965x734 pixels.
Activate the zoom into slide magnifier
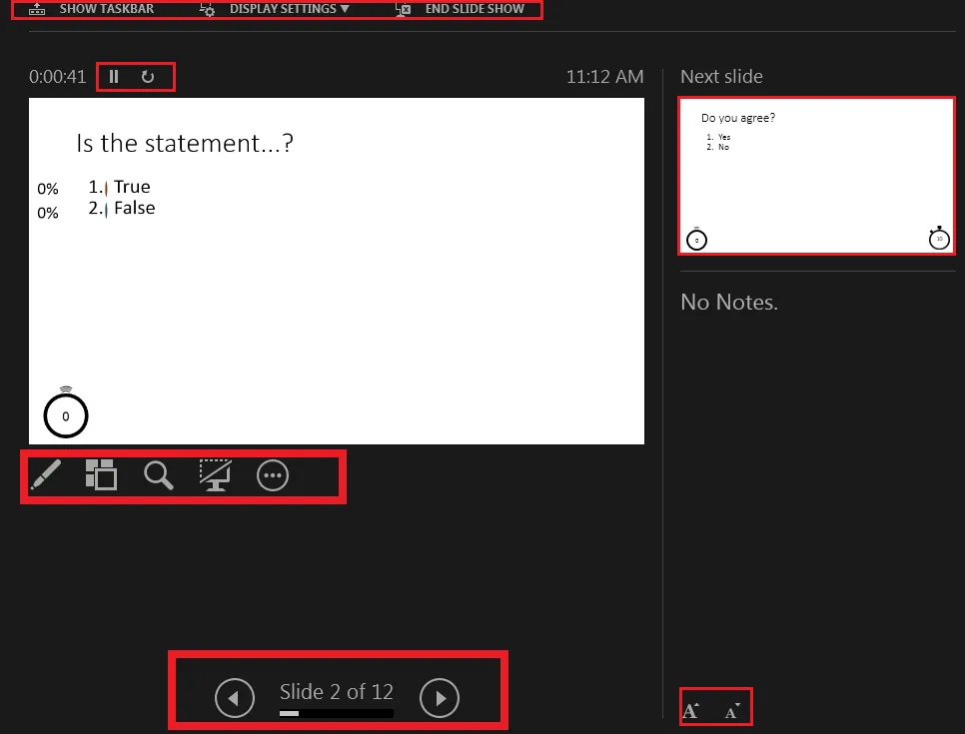[x=158, y=475]
